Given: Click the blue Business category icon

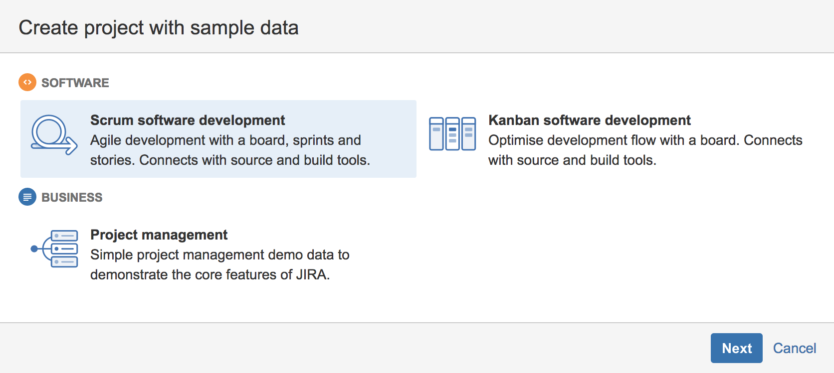Looking at the screenshot, I should point(27,197).
